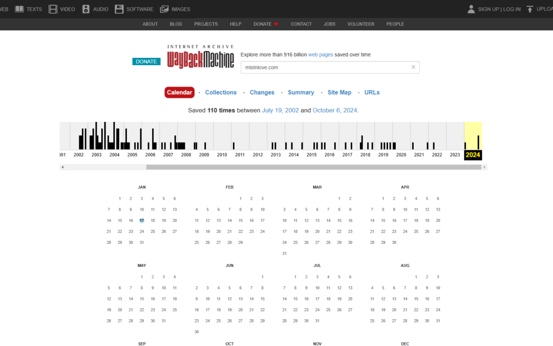Switch to the Summary tab
Viewport: 553px width, 346px height.
coord(301,92)
